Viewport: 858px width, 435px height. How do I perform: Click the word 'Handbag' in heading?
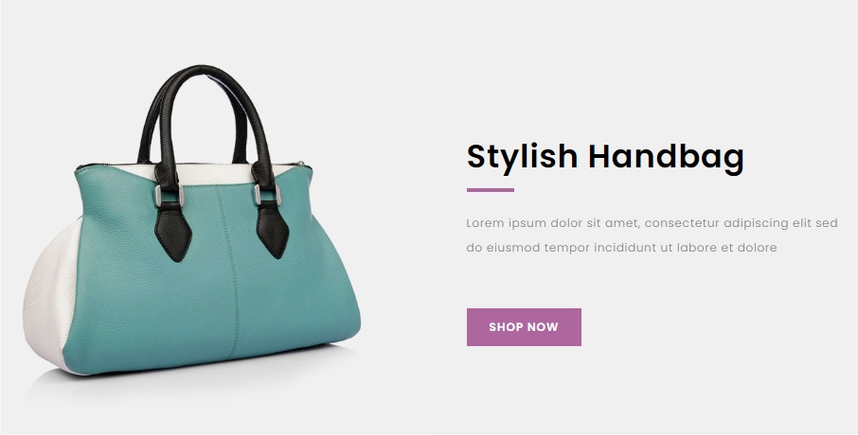point(667,157)
